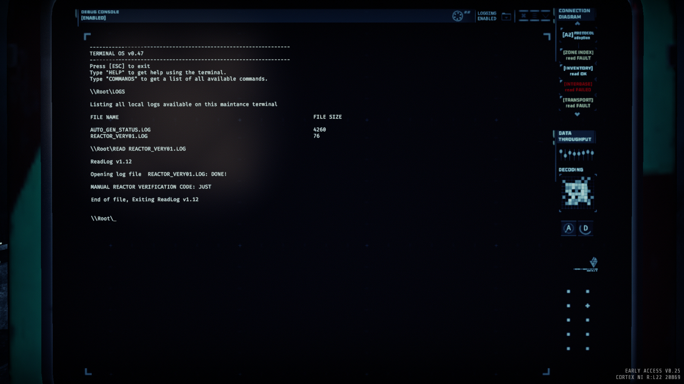Click the INTERBASE read FAILED node

click(x=578, y=87)
